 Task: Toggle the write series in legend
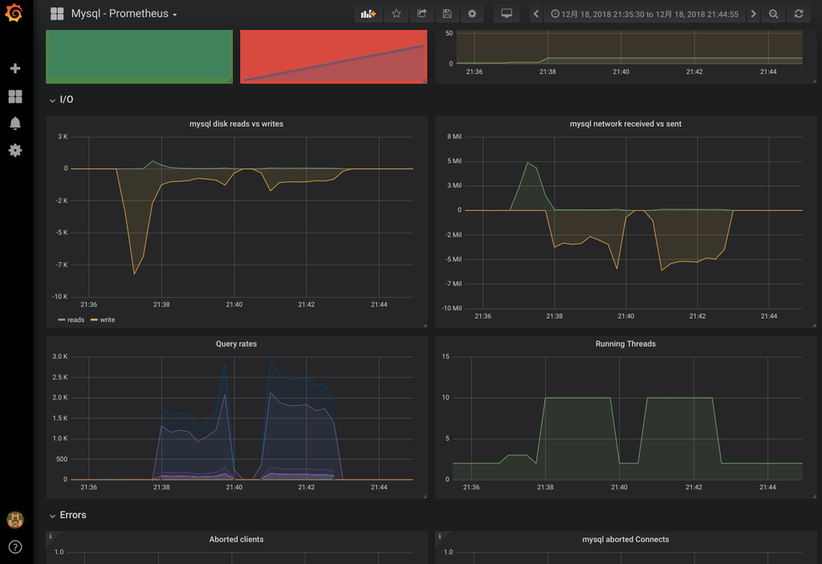point(103,320)
